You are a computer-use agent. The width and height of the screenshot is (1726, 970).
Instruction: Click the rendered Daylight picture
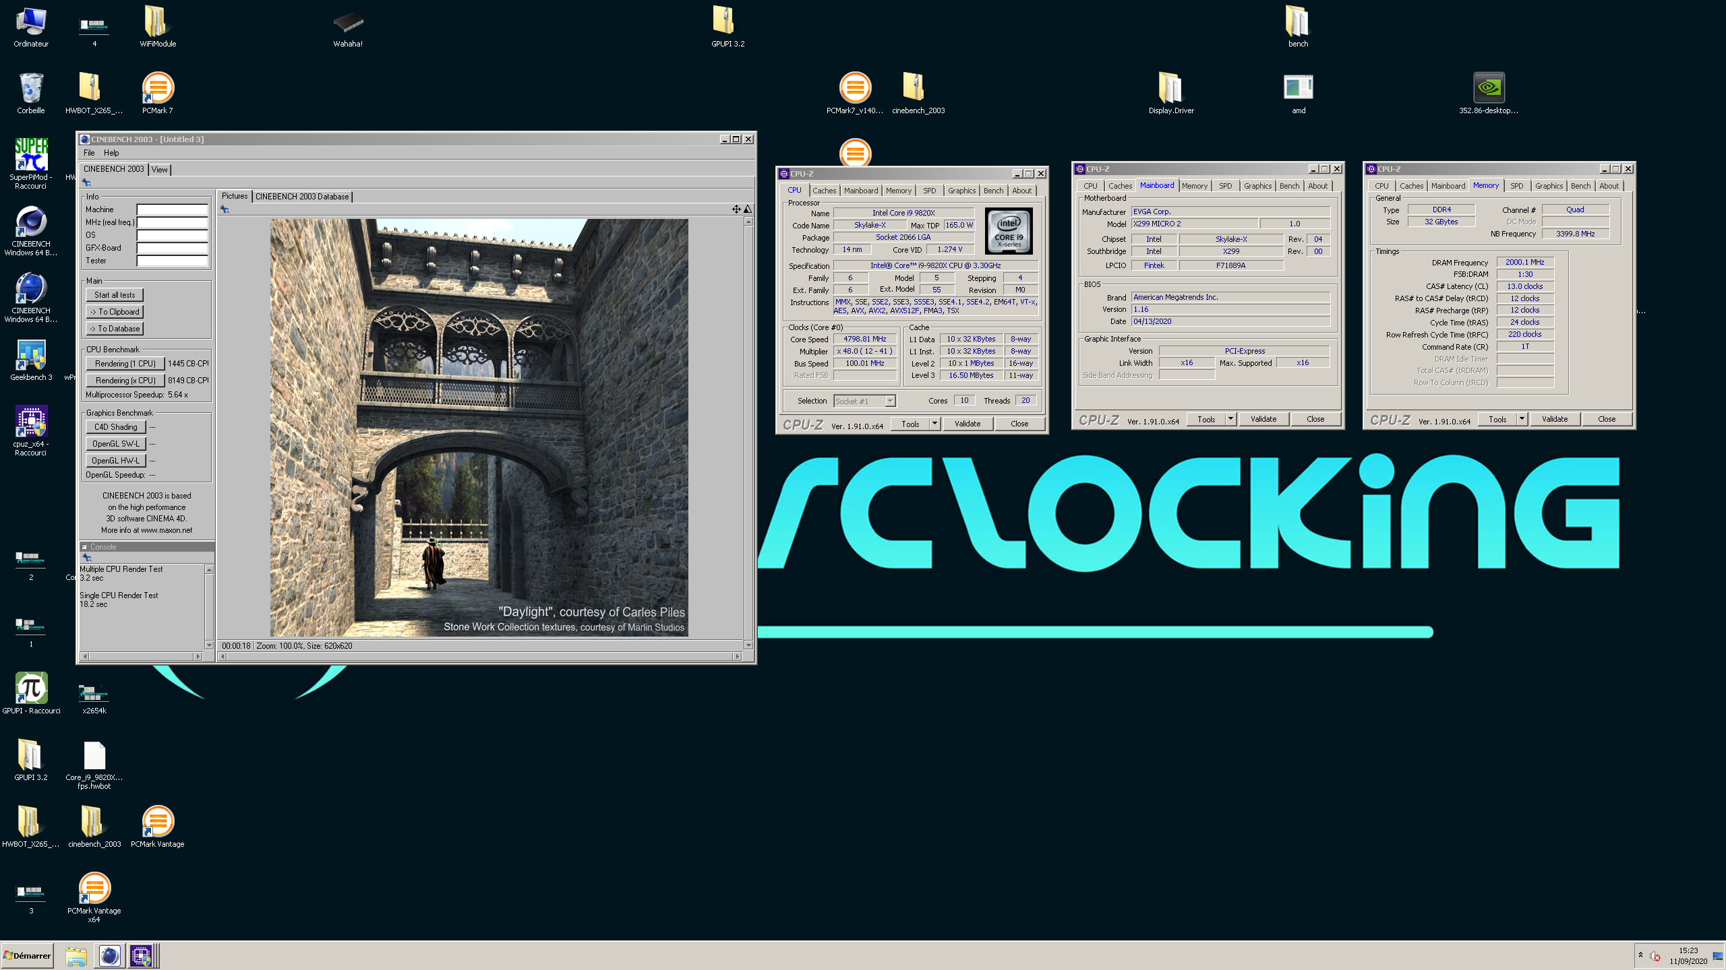[x=479, y=428]
